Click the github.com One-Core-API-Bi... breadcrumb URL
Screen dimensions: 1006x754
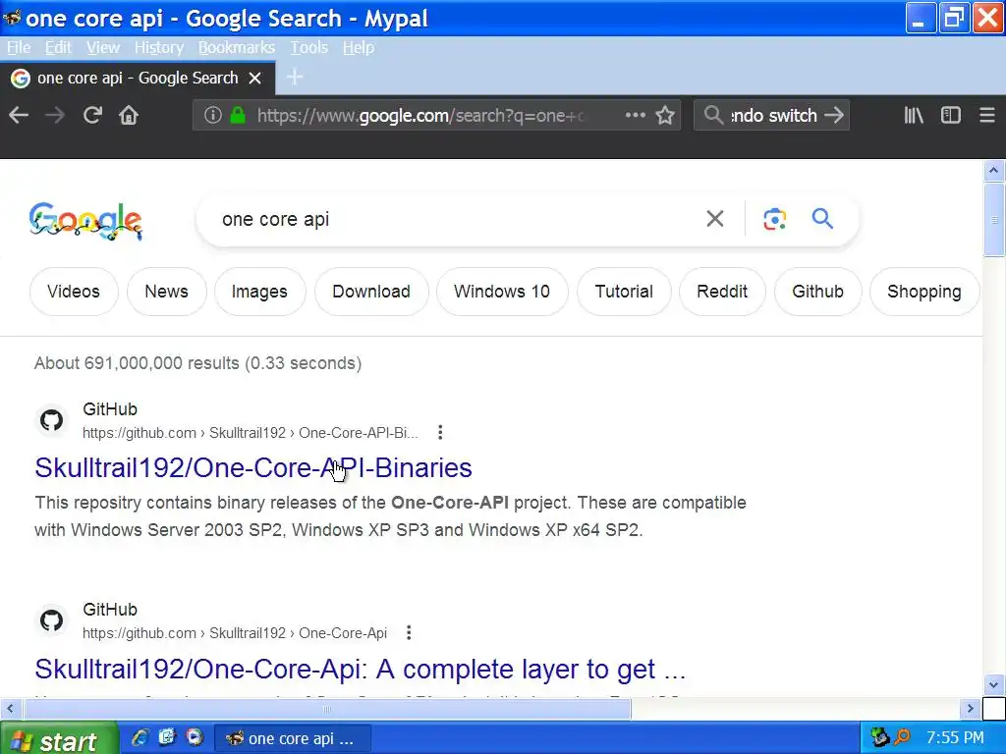251,433
